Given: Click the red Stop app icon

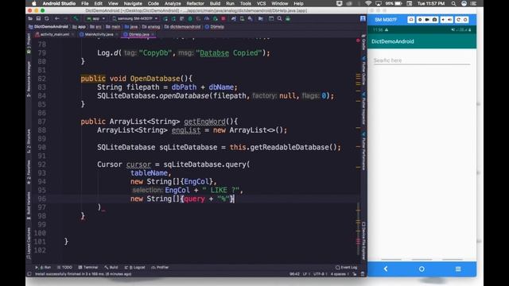Looking at the screenshot, I should click(x=223, y=19).
